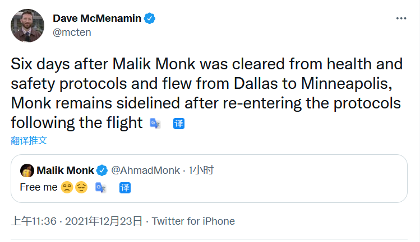Click the first sad emoji after "Free me"
The height and width of the screenshot is (242, 420).
click(x=66, y=187)
